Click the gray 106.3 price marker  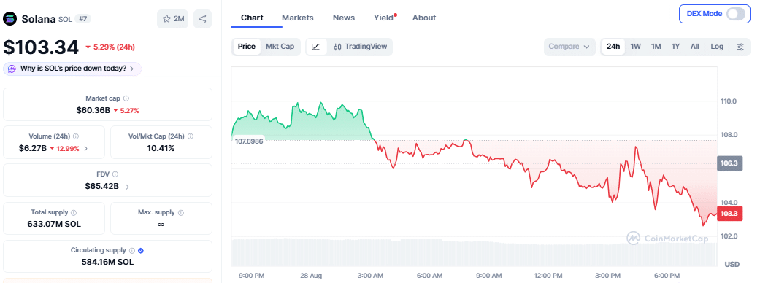click(729, 163)
